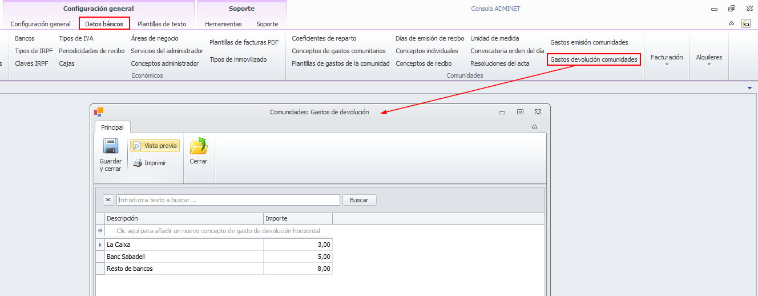Click the help icon under the main window controls
This screenshot has width=758, height=296.
tap(746, 23)
